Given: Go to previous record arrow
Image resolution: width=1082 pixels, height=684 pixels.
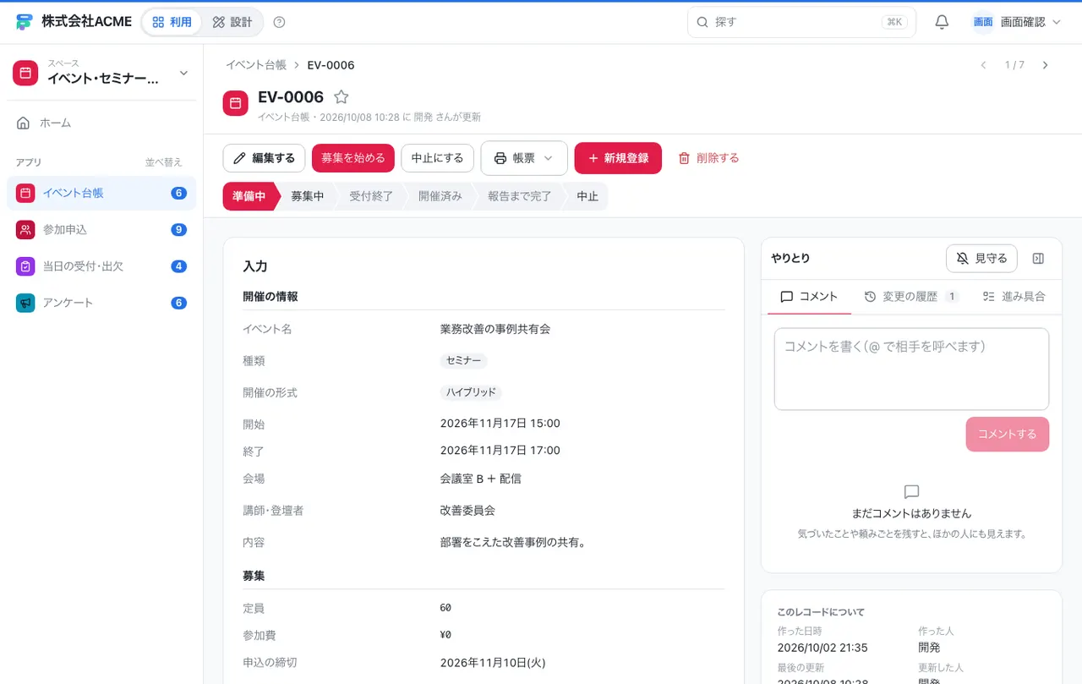Looking at the screenshot, I should 983,65.
